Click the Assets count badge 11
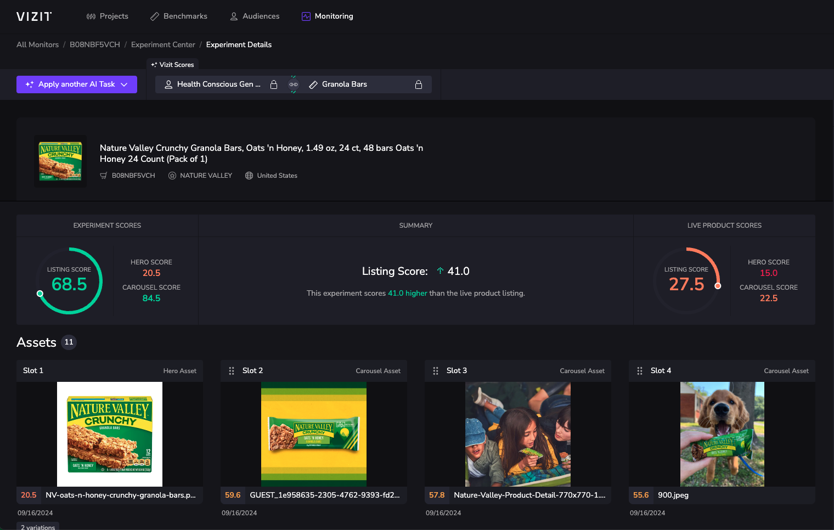 pos(69,342)
